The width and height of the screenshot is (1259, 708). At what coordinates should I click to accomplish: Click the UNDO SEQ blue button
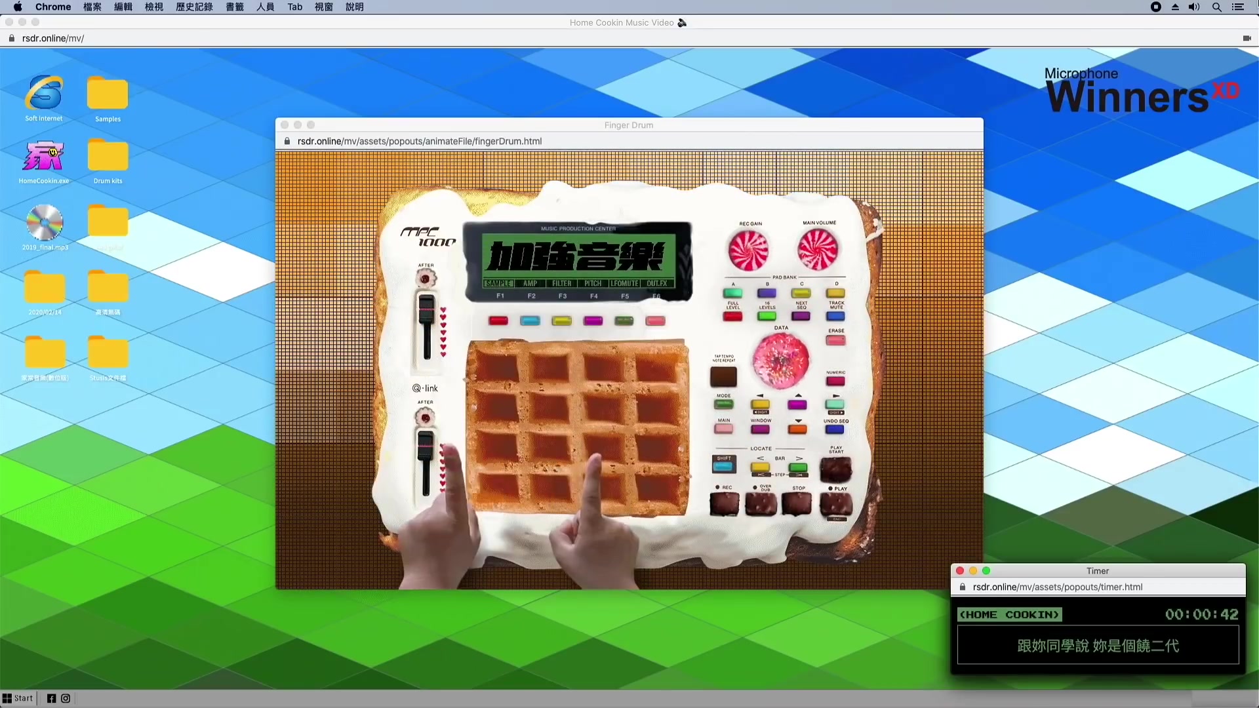(x=835, y=429)
